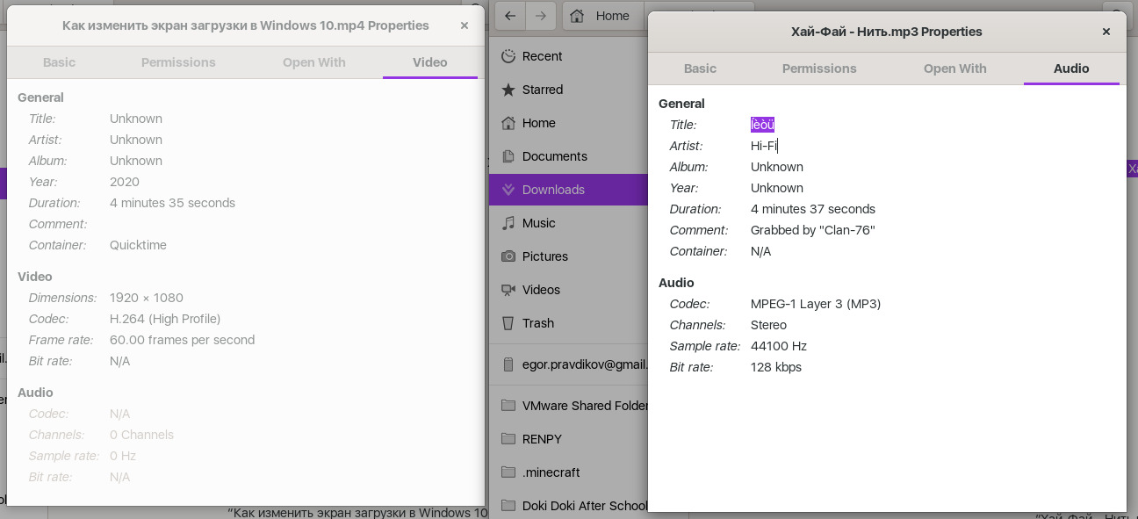Click the highlighted Title text field
The width and height of the screenshot is (1138, 519).
pyautogui.click(x=762, y=125)
